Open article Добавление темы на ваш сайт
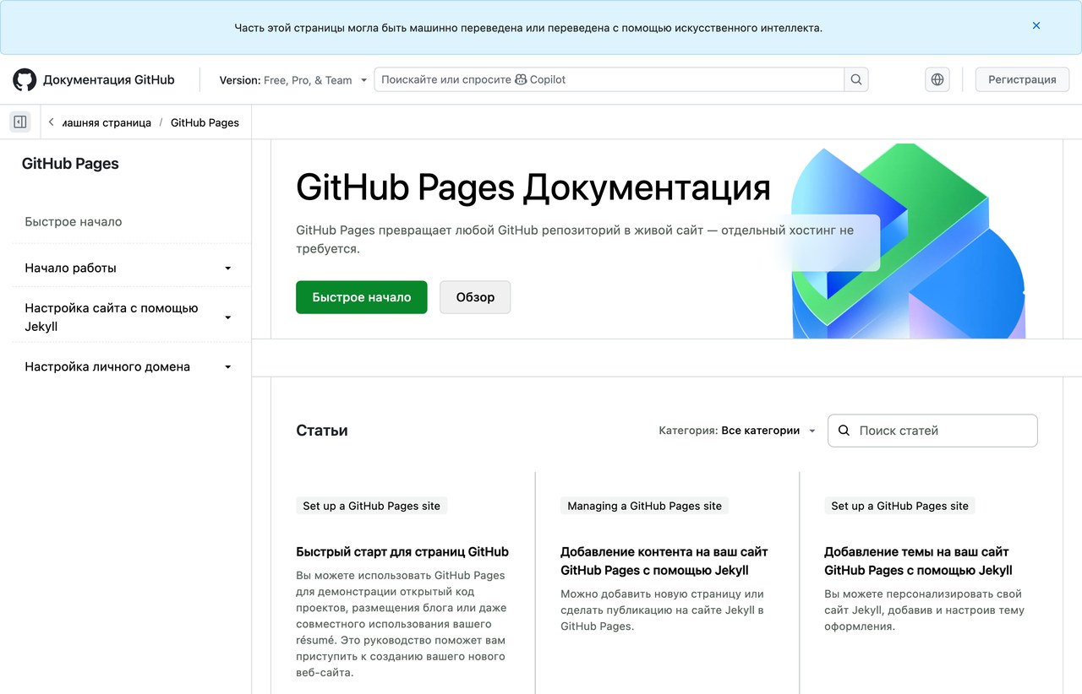 [x=918, y=561]
